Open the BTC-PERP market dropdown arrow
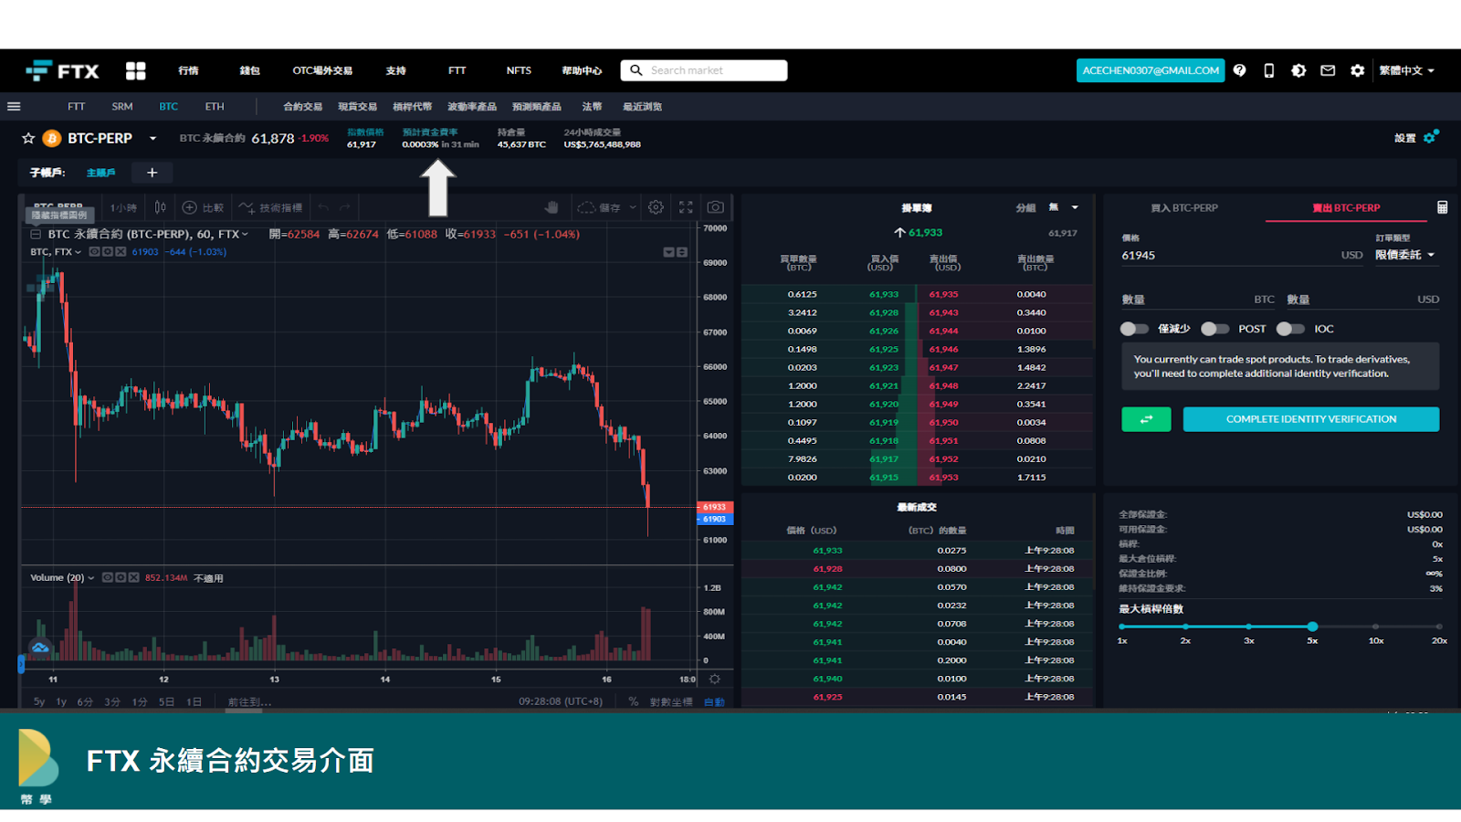1461x822 pixels. pyautogui.click(x=152, y=138)
